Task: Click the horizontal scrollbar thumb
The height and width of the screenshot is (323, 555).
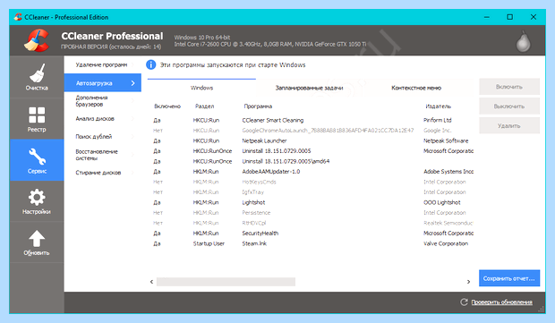Action: (226, 282)
